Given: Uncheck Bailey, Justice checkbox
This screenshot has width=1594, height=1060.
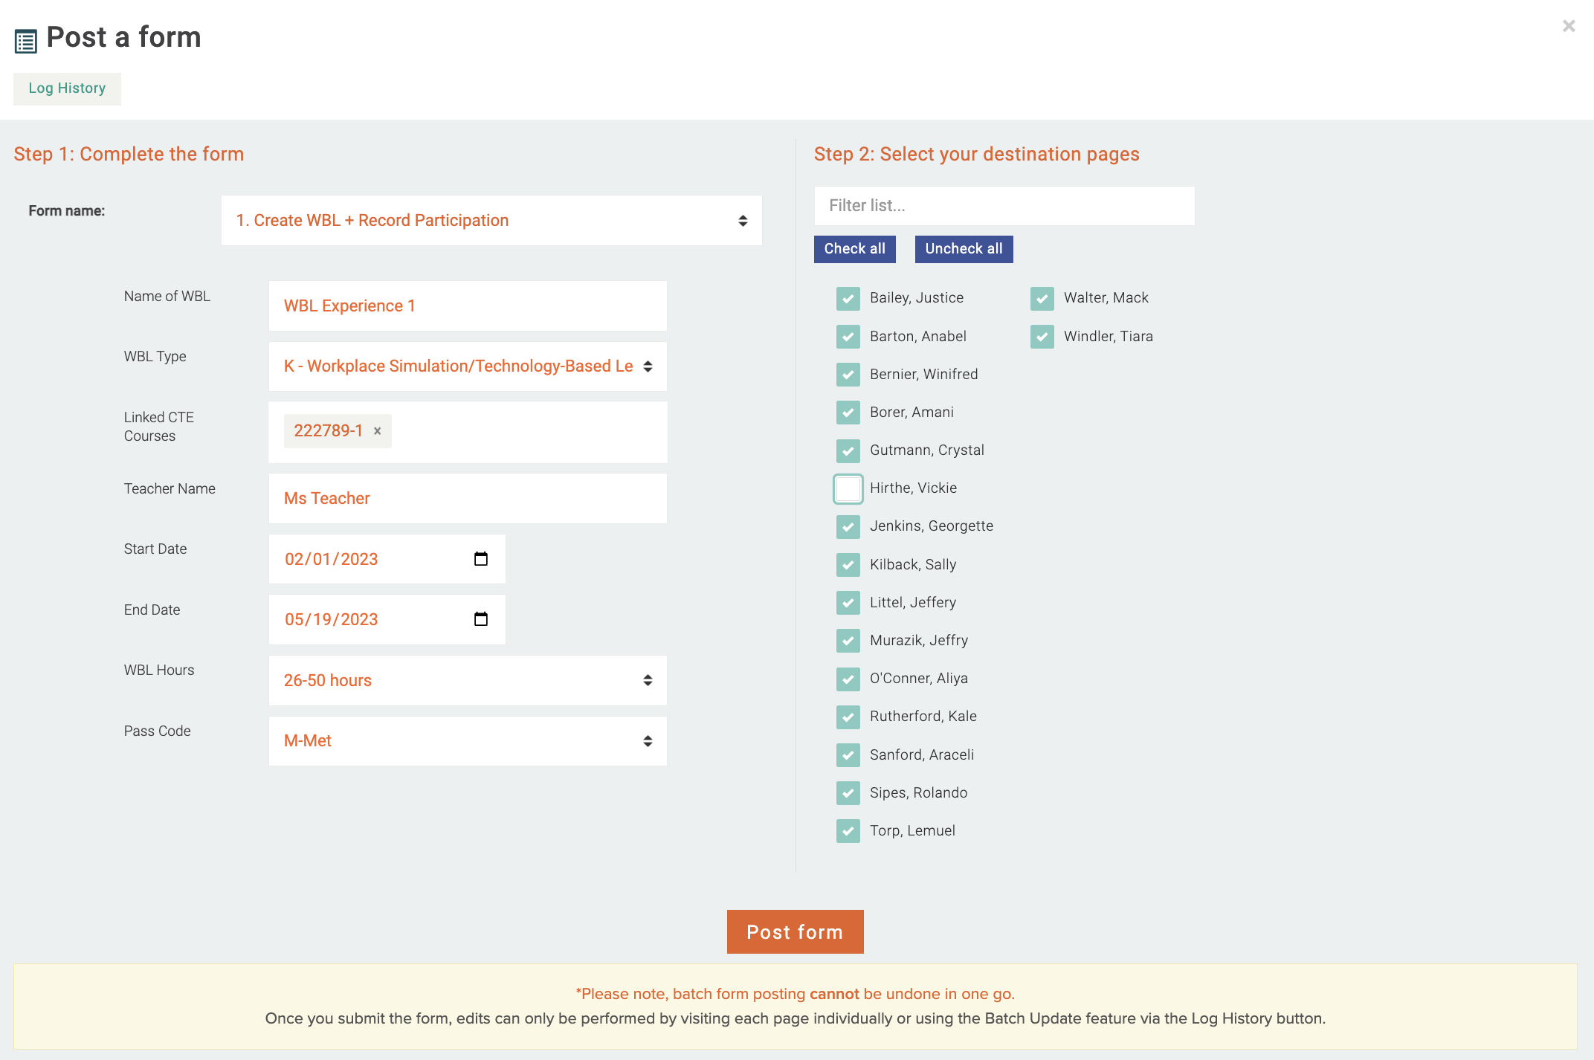Looking at the screenshot, I should (848, 298).
